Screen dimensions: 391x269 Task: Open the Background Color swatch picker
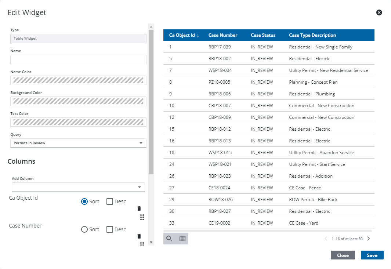coord(78,101)
